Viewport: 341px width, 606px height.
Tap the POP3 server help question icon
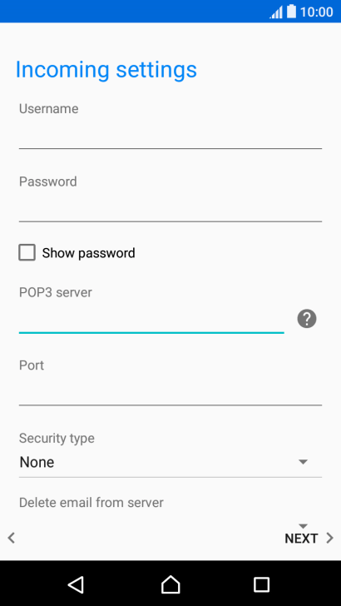[307, 320]
